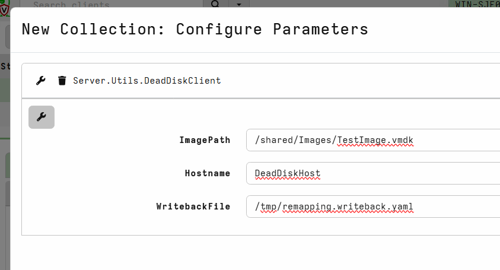Click the ImagePath parameter label
The image size is (500, 270).
[205, 140]
